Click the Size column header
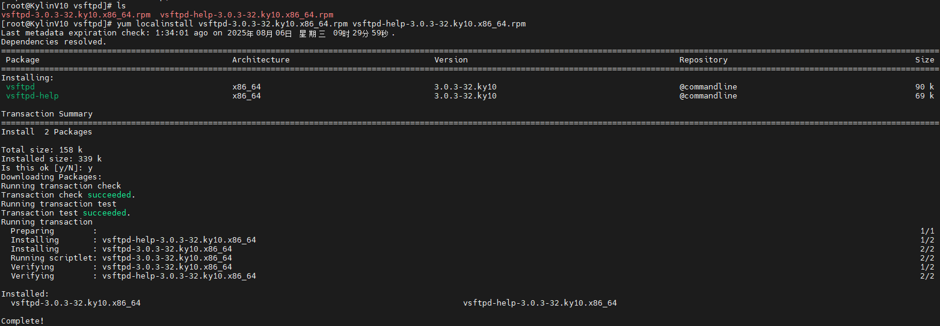The image size is (940, 326). (924, 59)
